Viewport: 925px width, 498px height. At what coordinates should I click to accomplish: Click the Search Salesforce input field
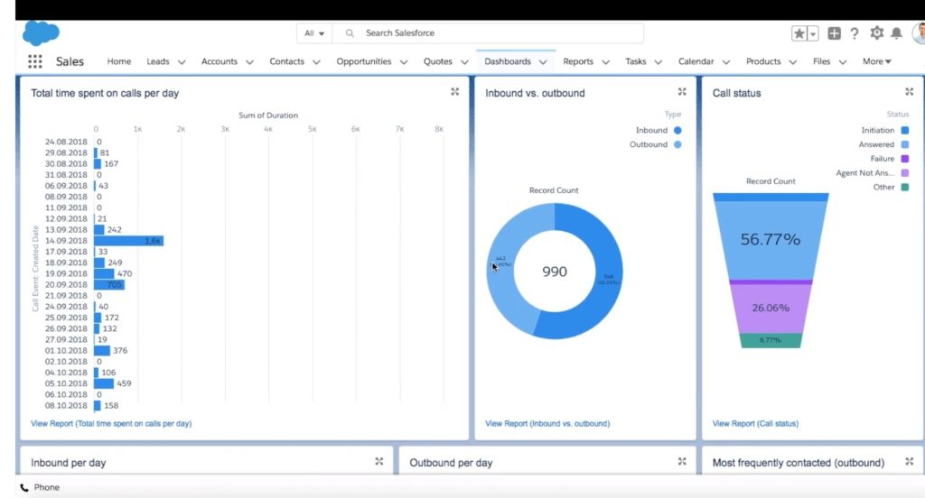pyautogui.click(x=497, y=33)
